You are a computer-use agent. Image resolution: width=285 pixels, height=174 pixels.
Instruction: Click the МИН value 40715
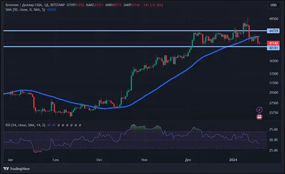tap(117, 5)
